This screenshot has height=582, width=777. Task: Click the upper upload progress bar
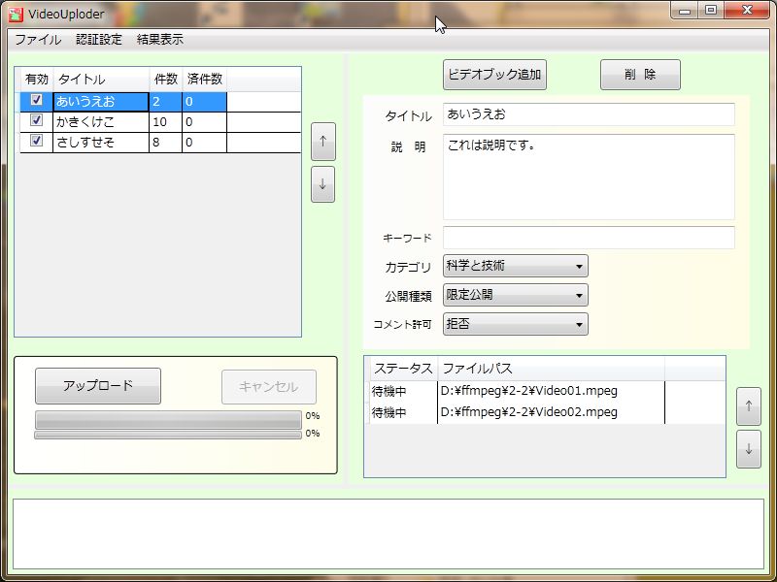[168, 418]
